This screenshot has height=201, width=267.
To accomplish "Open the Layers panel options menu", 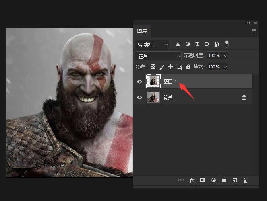I will [254, 31].
